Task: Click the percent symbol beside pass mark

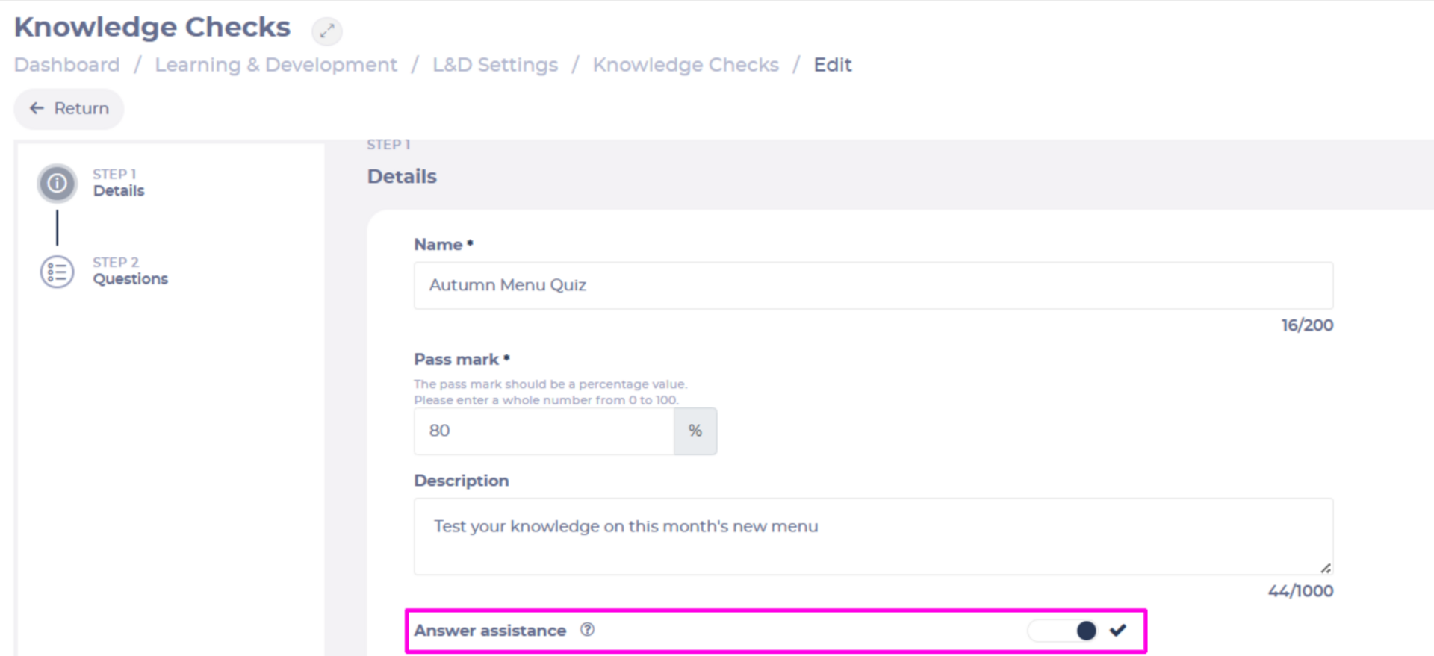Action: (x=695, y=431)
